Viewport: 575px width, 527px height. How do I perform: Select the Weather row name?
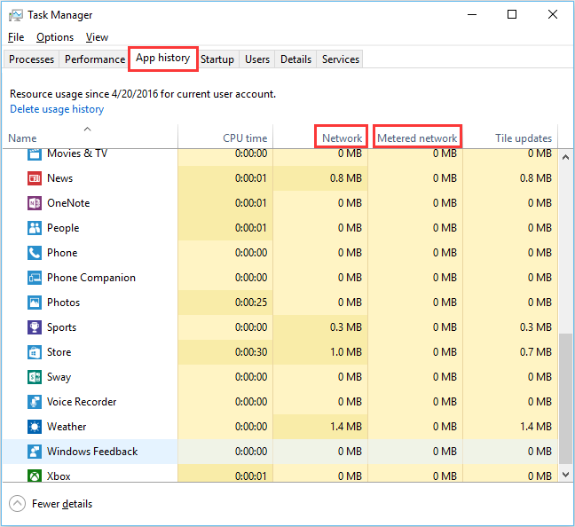pos(67,427)
